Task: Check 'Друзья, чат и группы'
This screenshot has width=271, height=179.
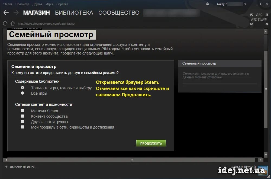Action: [22, 122]
